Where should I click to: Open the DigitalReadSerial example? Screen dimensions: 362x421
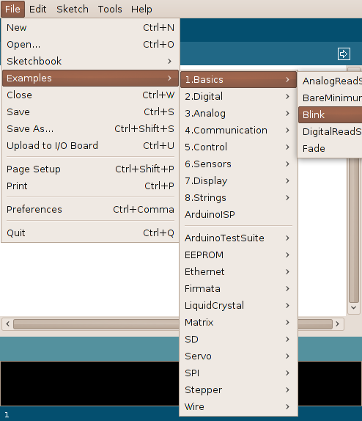[x=330, y=131]
